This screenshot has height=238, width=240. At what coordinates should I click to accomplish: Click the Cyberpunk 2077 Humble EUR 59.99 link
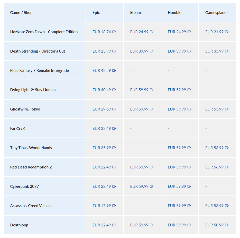click(x=177, y=186)
